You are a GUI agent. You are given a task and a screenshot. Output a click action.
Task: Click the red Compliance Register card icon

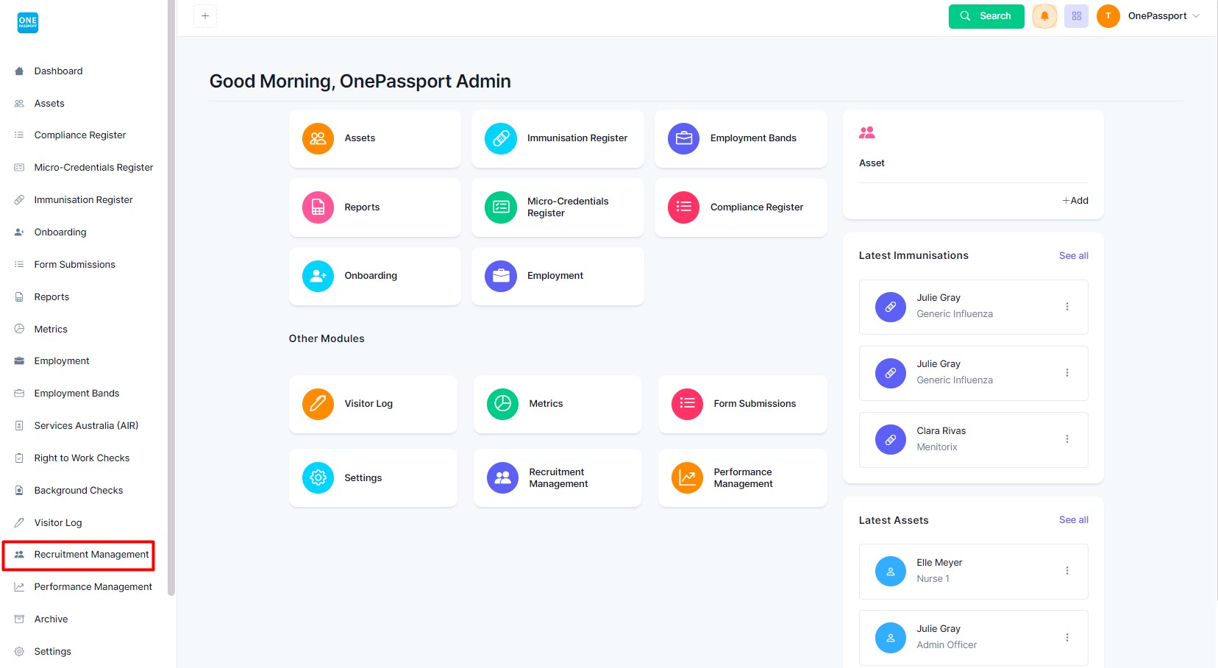[x=683, y=207]
